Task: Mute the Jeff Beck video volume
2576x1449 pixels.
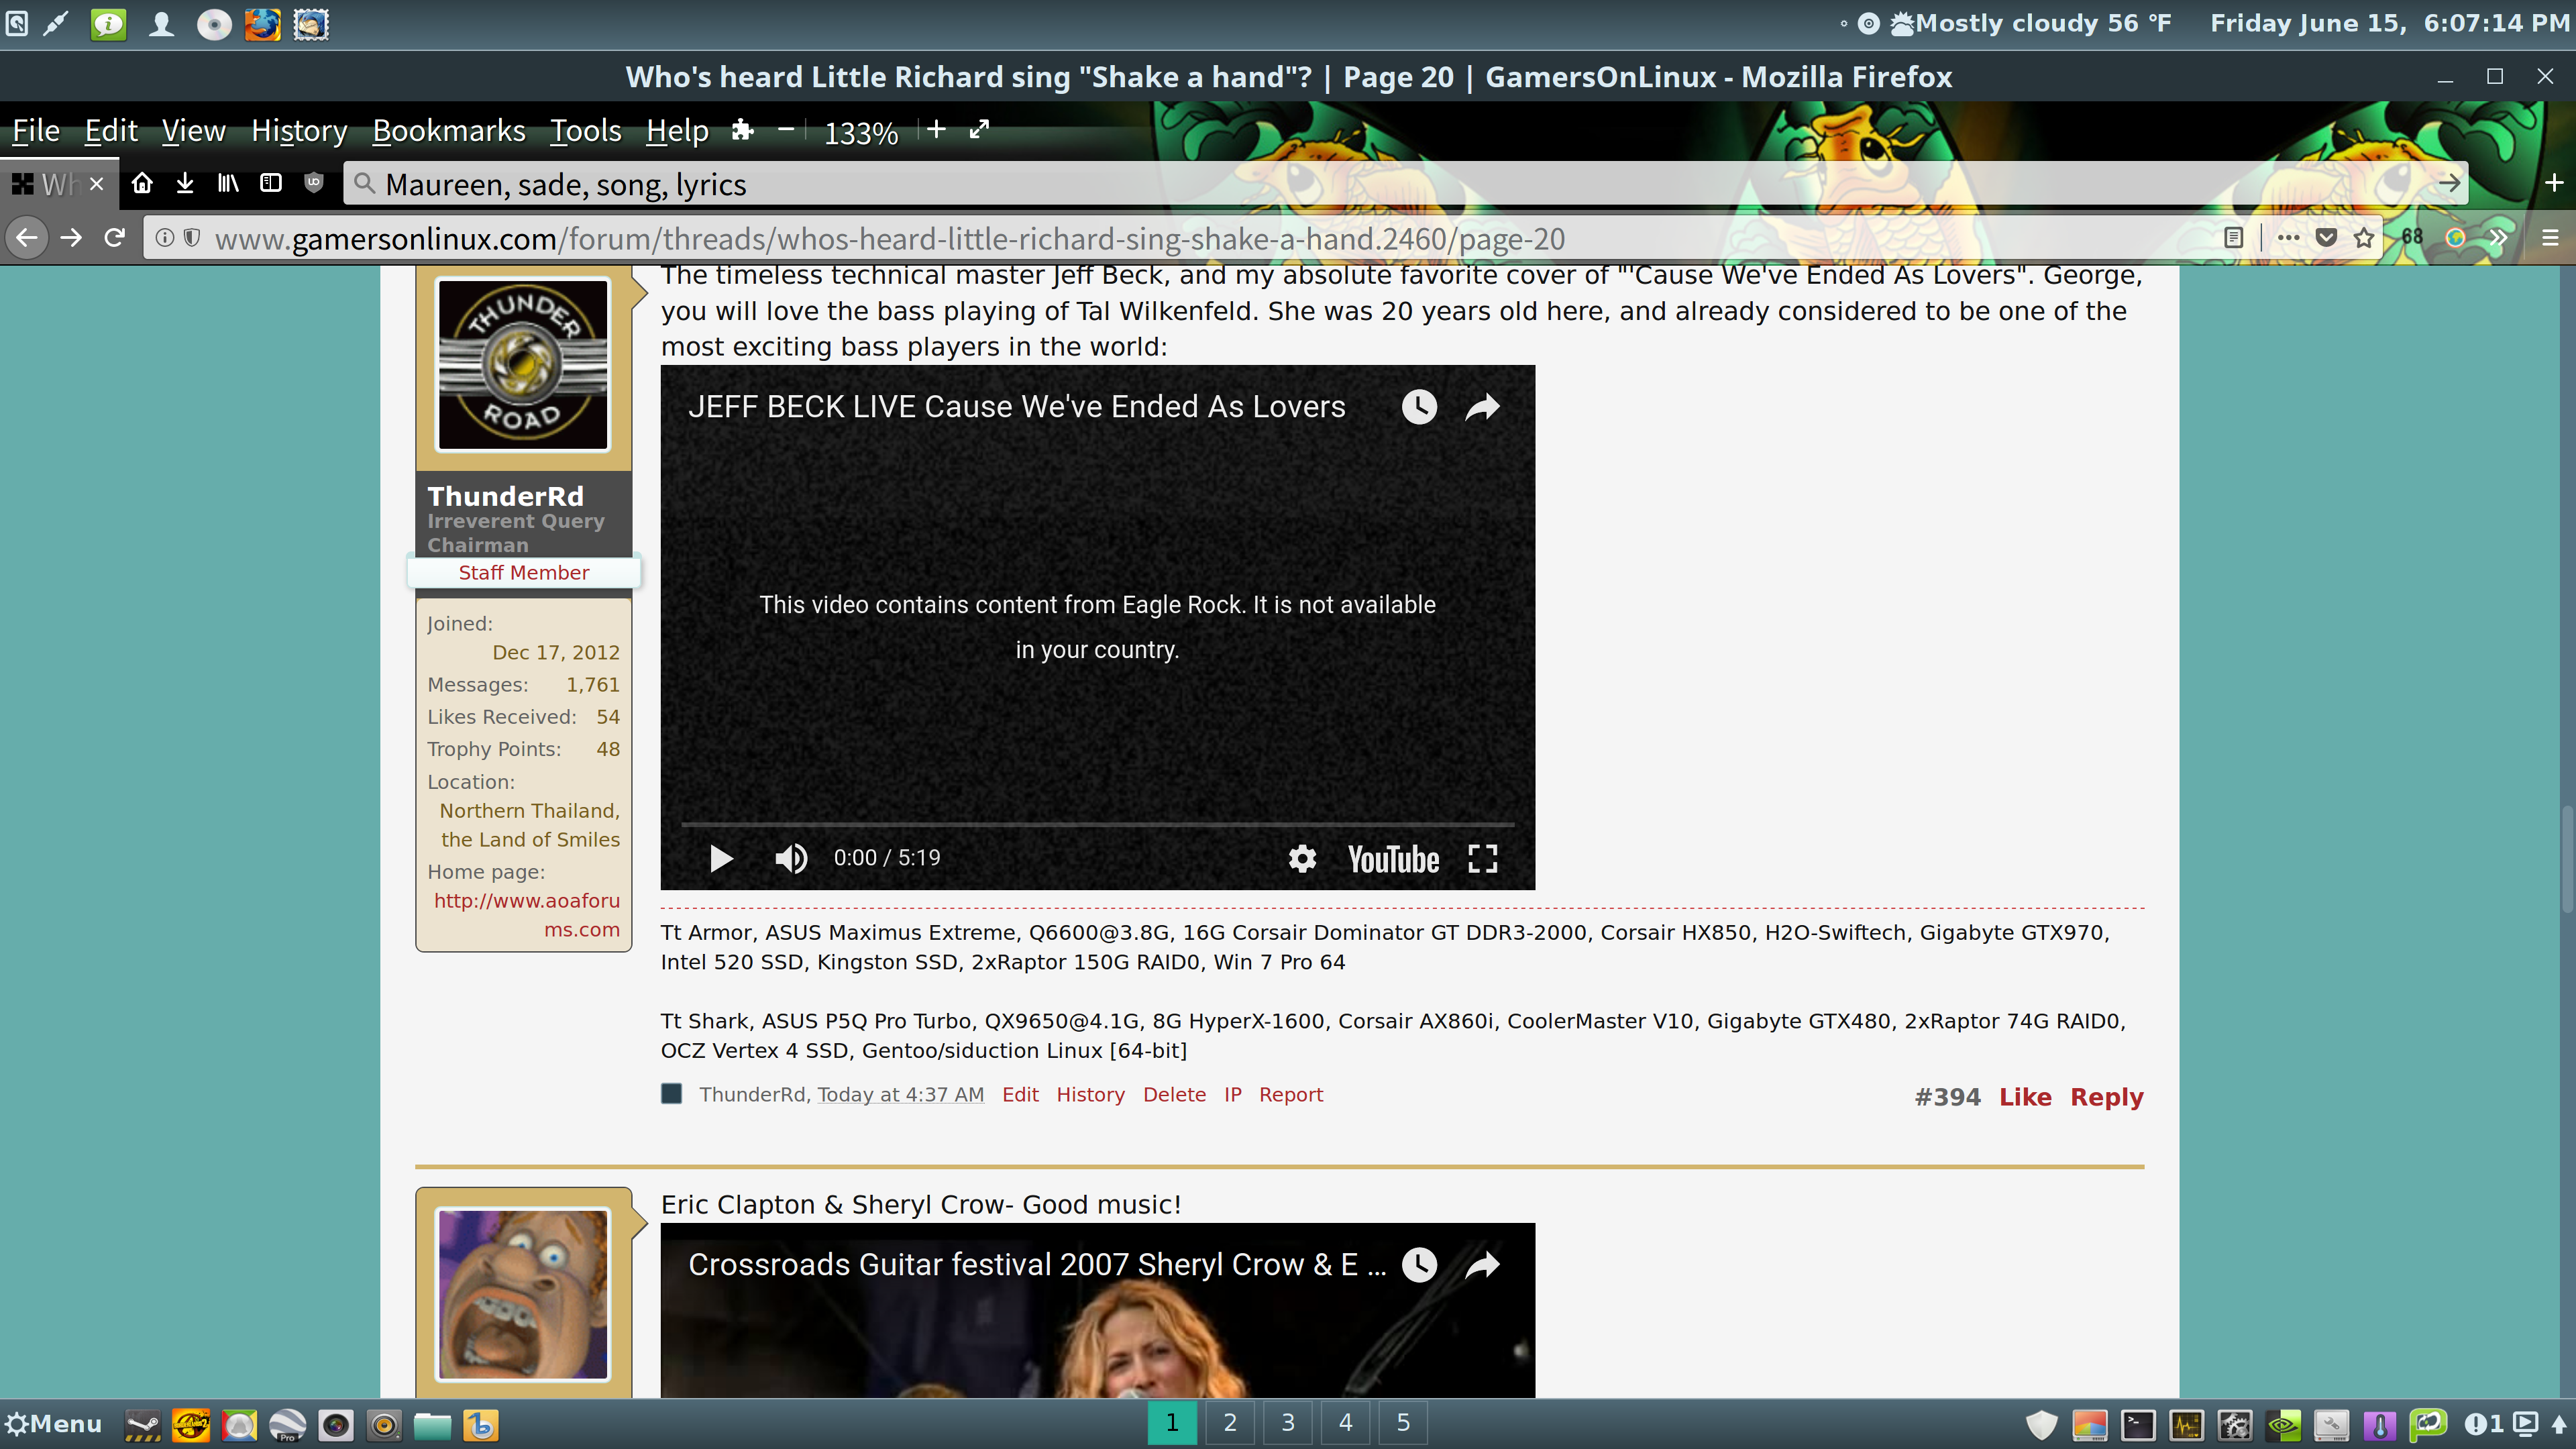Action: (791, 858)
